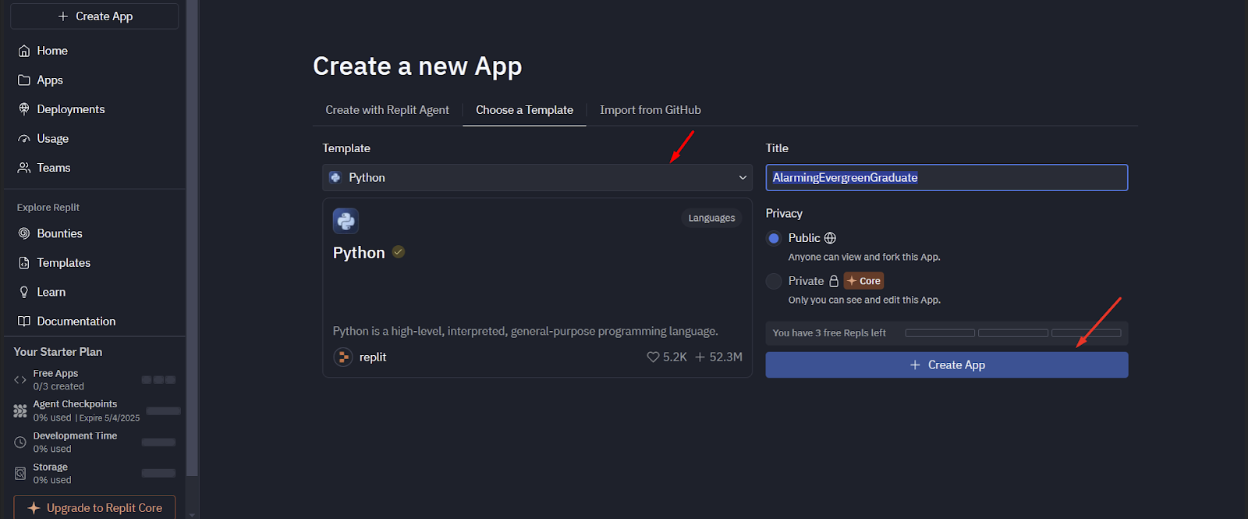Click the Storage icon in the plan section
The height and width of the screenshot is (519, 1248).
tap(20, 474)
